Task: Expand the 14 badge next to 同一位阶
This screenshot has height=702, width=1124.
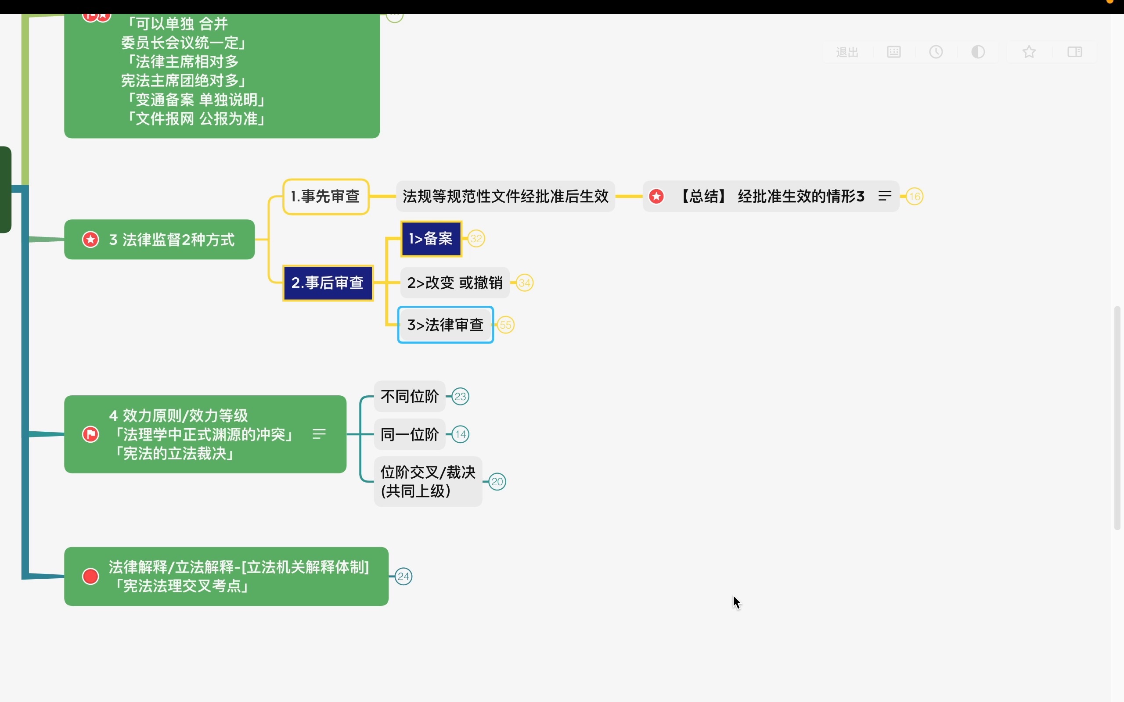Action: point(460,434)
